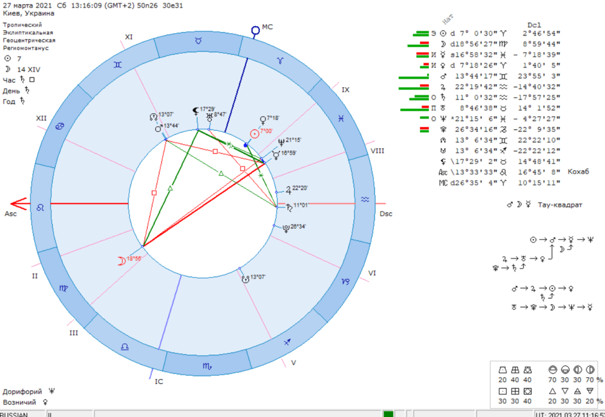Click the "Дорифорий" label
This screenshot has width=605, height=417.
[22, 392]
